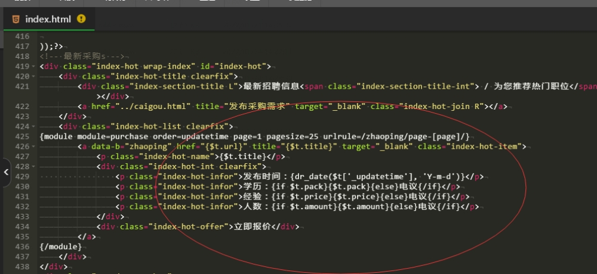The image size is (597, 274).
Task: Click line number 427 in the gutter
Action: [22, 157]
